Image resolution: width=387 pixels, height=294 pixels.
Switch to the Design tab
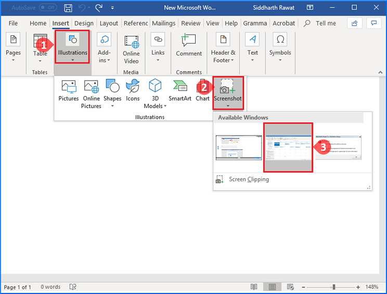pos(84,23)
